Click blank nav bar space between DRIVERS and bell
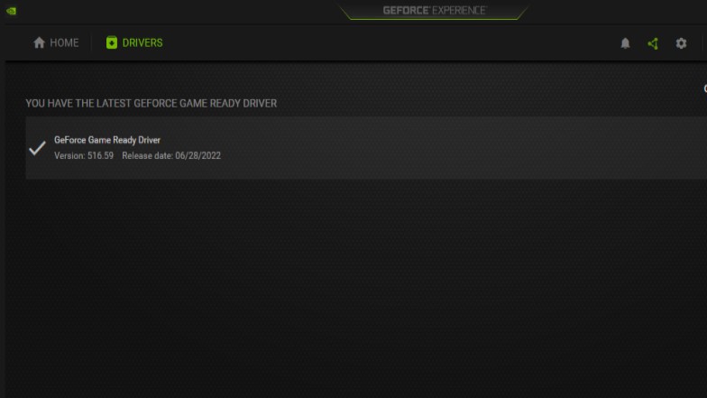Image resolution: width=707 pixels, height=398 pixels. click(388, 43)
